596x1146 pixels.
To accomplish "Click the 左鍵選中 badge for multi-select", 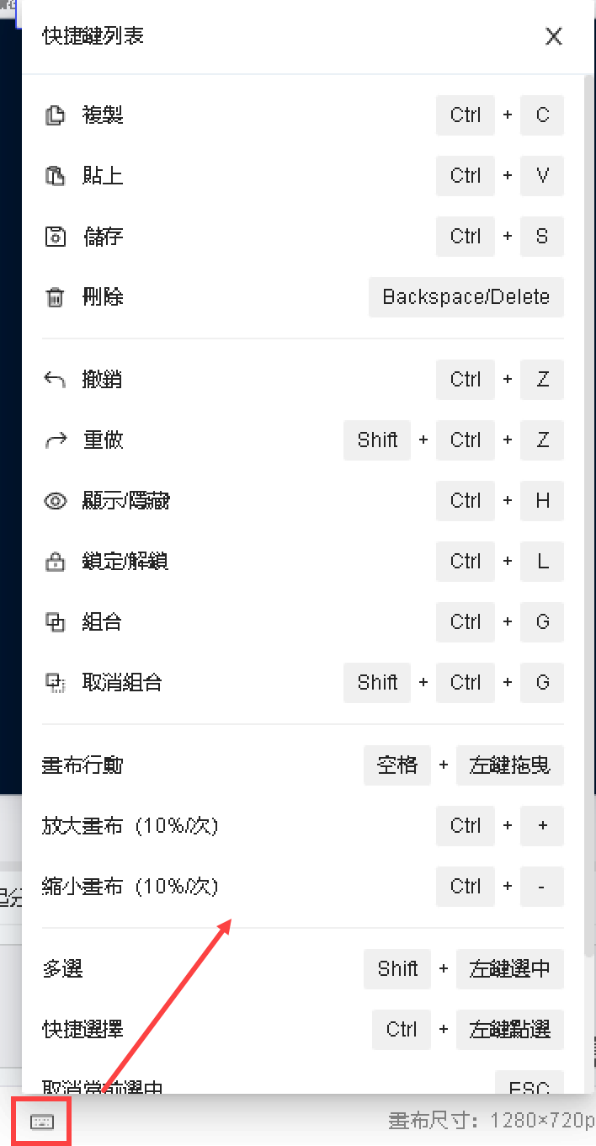I will (509, 969).
